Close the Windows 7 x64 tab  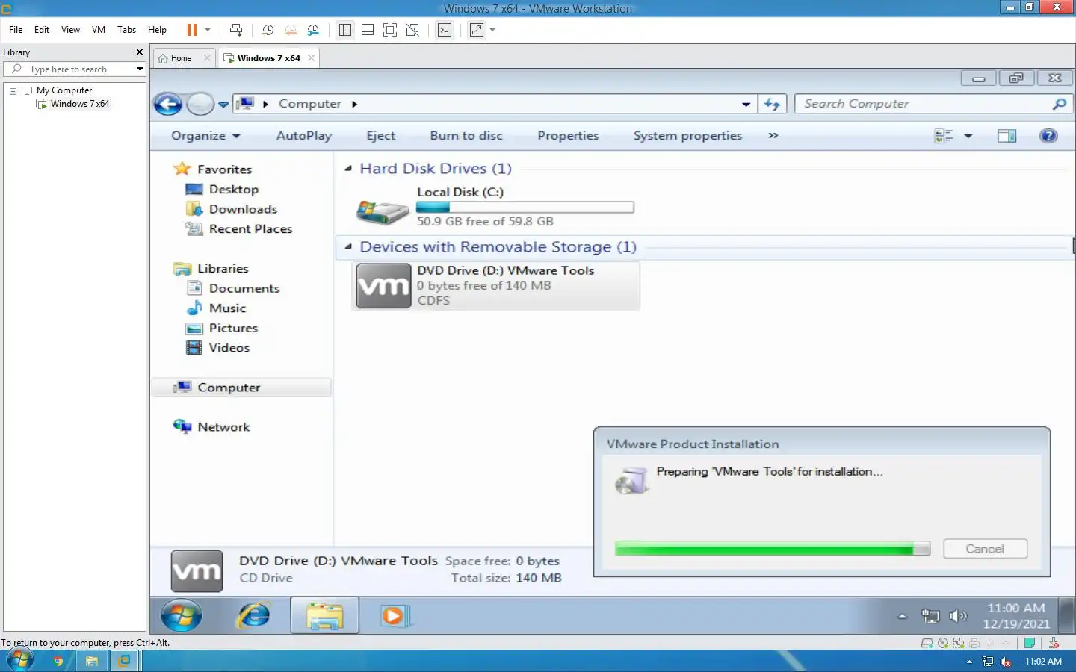[311, 58]
